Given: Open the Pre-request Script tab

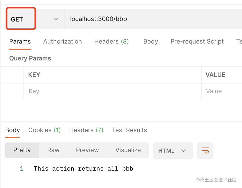Looking at the screenshot, I should (x=197, y=41).
